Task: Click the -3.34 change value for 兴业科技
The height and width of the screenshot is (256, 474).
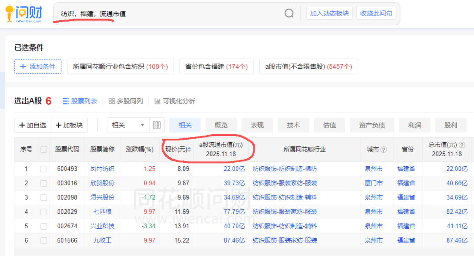Action: [x=148, y=226]
